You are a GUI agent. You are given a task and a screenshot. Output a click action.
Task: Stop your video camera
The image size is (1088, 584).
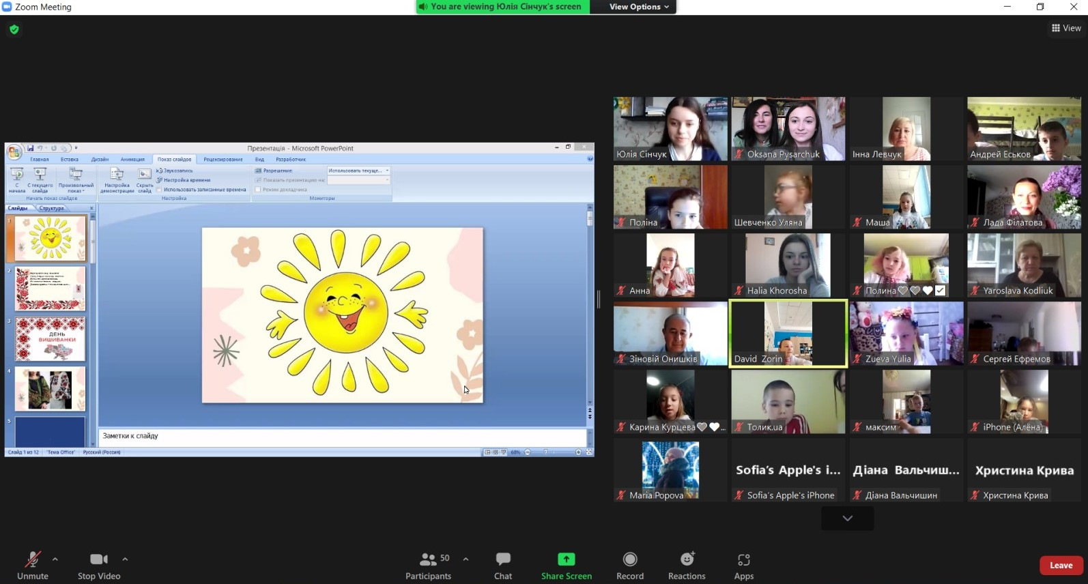point(99,566)
